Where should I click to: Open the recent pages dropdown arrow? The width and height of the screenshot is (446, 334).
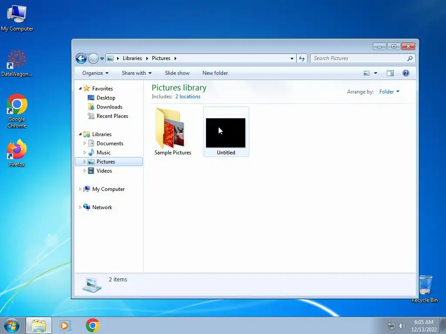pyautogui.click(x=102, y=59)
